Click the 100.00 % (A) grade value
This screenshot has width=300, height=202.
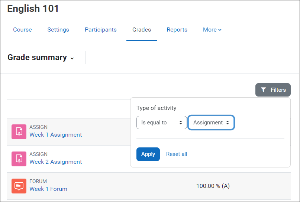(213, 186)
